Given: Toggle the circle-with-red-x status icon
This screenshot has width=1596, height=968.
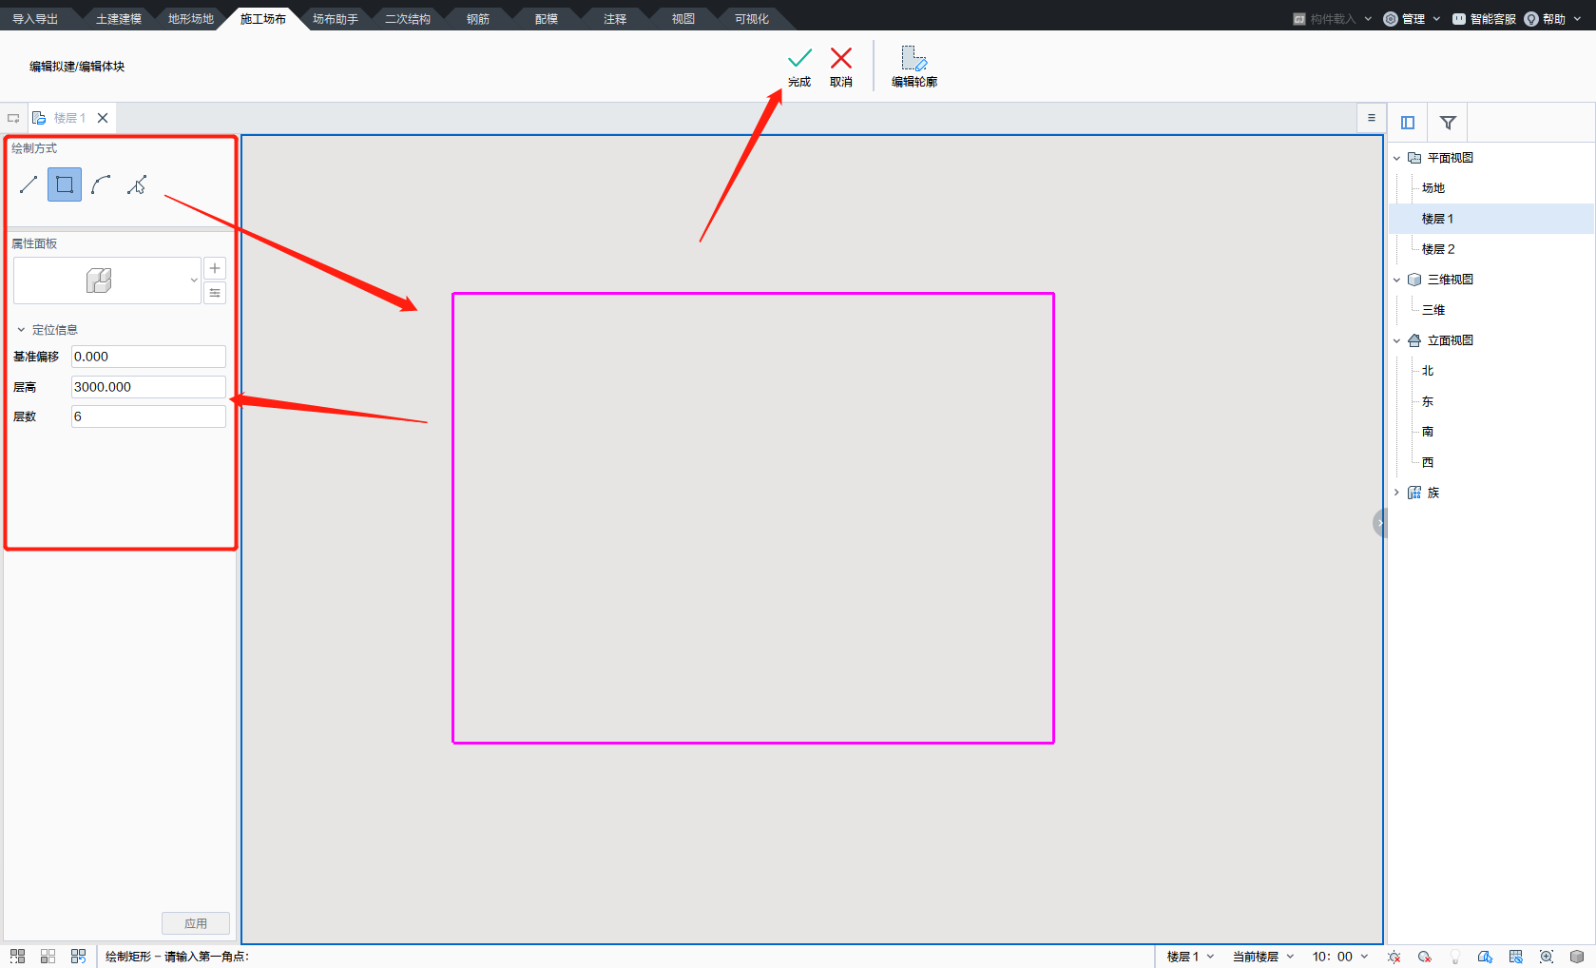Looking at the screenshot, I should coord(1424,957).
